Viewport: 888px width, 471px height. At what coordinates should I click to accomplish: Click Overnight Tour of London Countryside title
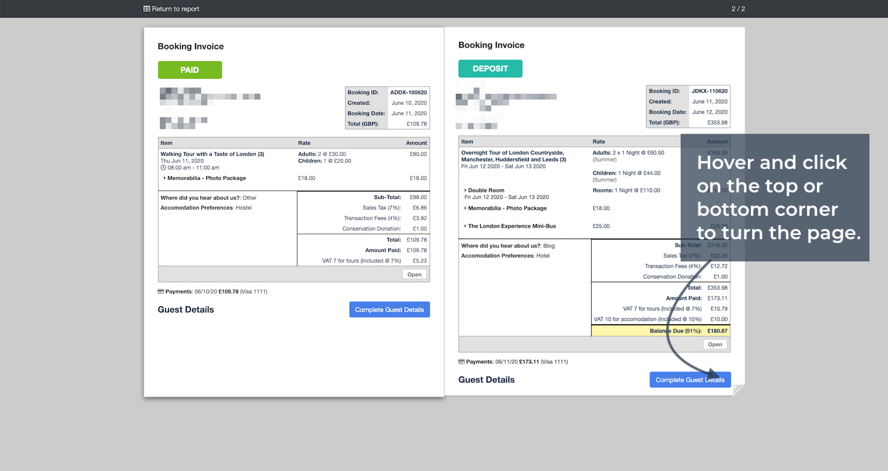pyautogui.click(x=513, y=156)
